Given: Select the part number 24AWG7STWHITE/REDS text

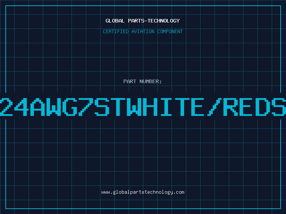Looking at the screenshot, I should click(143, 107).
